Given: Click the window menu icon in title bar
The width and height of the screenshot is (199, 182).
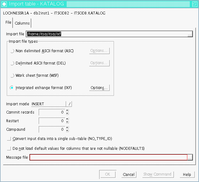Looking at the screenshot, I should pos(4,4).
